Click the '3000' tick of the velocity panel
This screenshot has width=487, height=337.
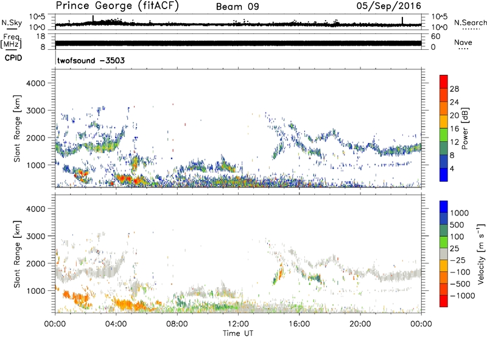click(x=35, y=236)
